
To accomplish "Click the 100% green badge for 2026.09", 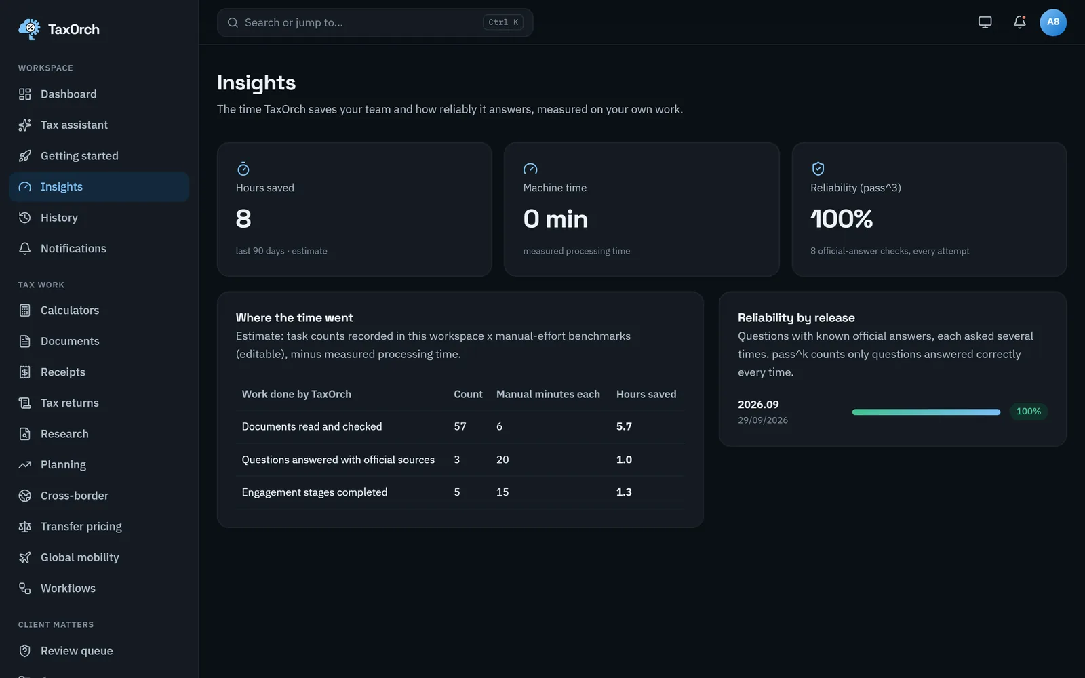I will [x=1029, y=412].
